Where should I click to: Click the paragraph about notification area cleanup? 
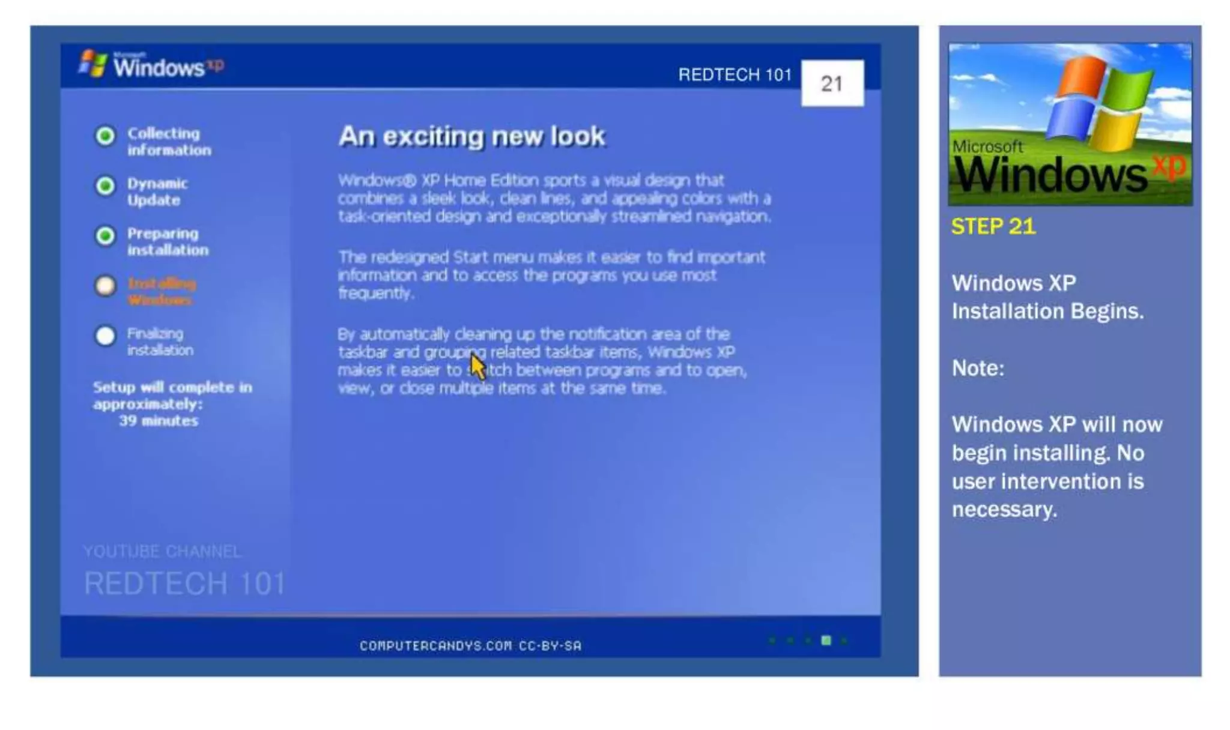coord(542,361)
